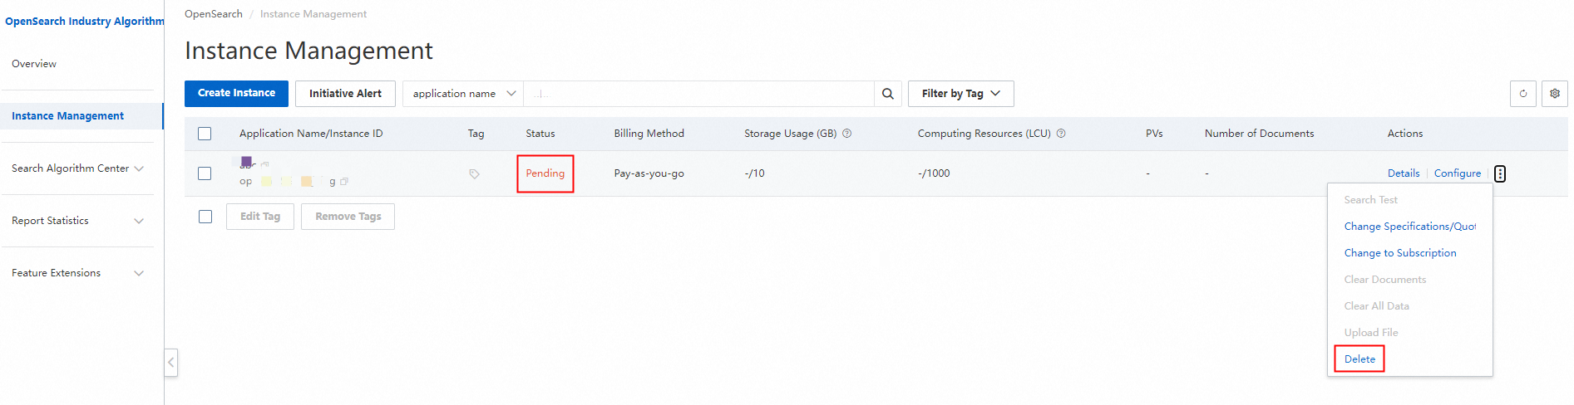Viewport: 1574px width, 405px height.
Task: Select Change to Subscription menu item
Action: [1400, 253]
